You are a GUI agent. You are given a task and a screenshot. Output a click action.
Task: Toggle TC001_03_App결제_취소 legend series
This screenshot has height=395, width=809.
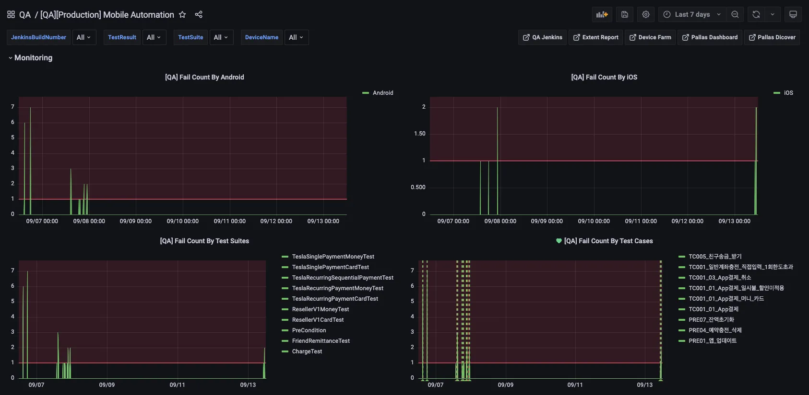(720, 278)
